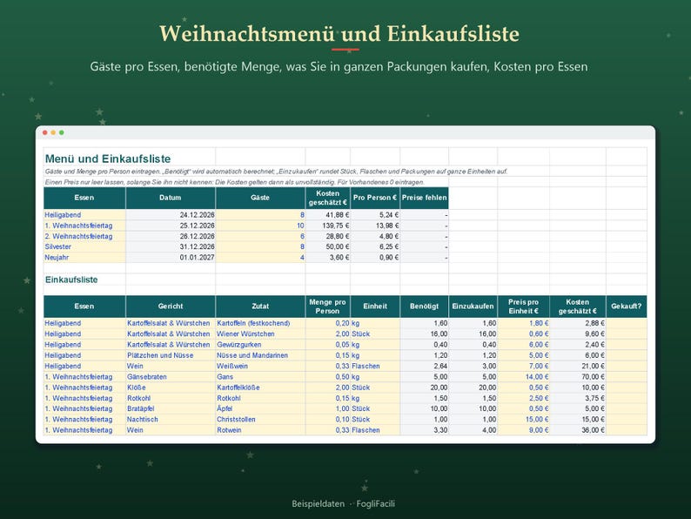Select the 'Nachtisch' dish cell
Screen dimensions: 691x519
[171, 420]
